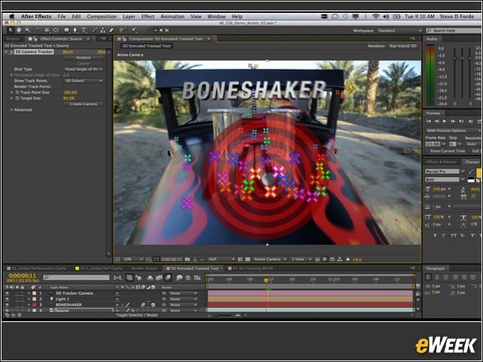
Task: Open Show Track Points dropdown
Action: coord(83,81)
